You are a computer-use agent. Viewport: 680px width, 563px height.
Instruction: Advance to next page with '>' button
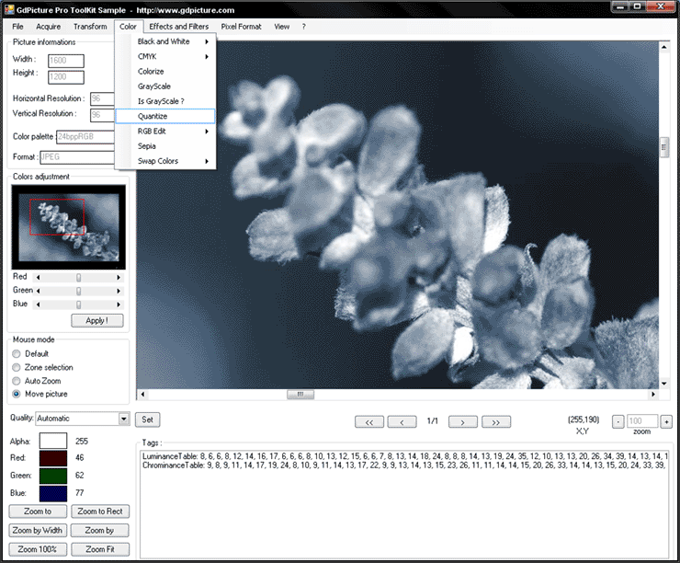coord(462,421)
